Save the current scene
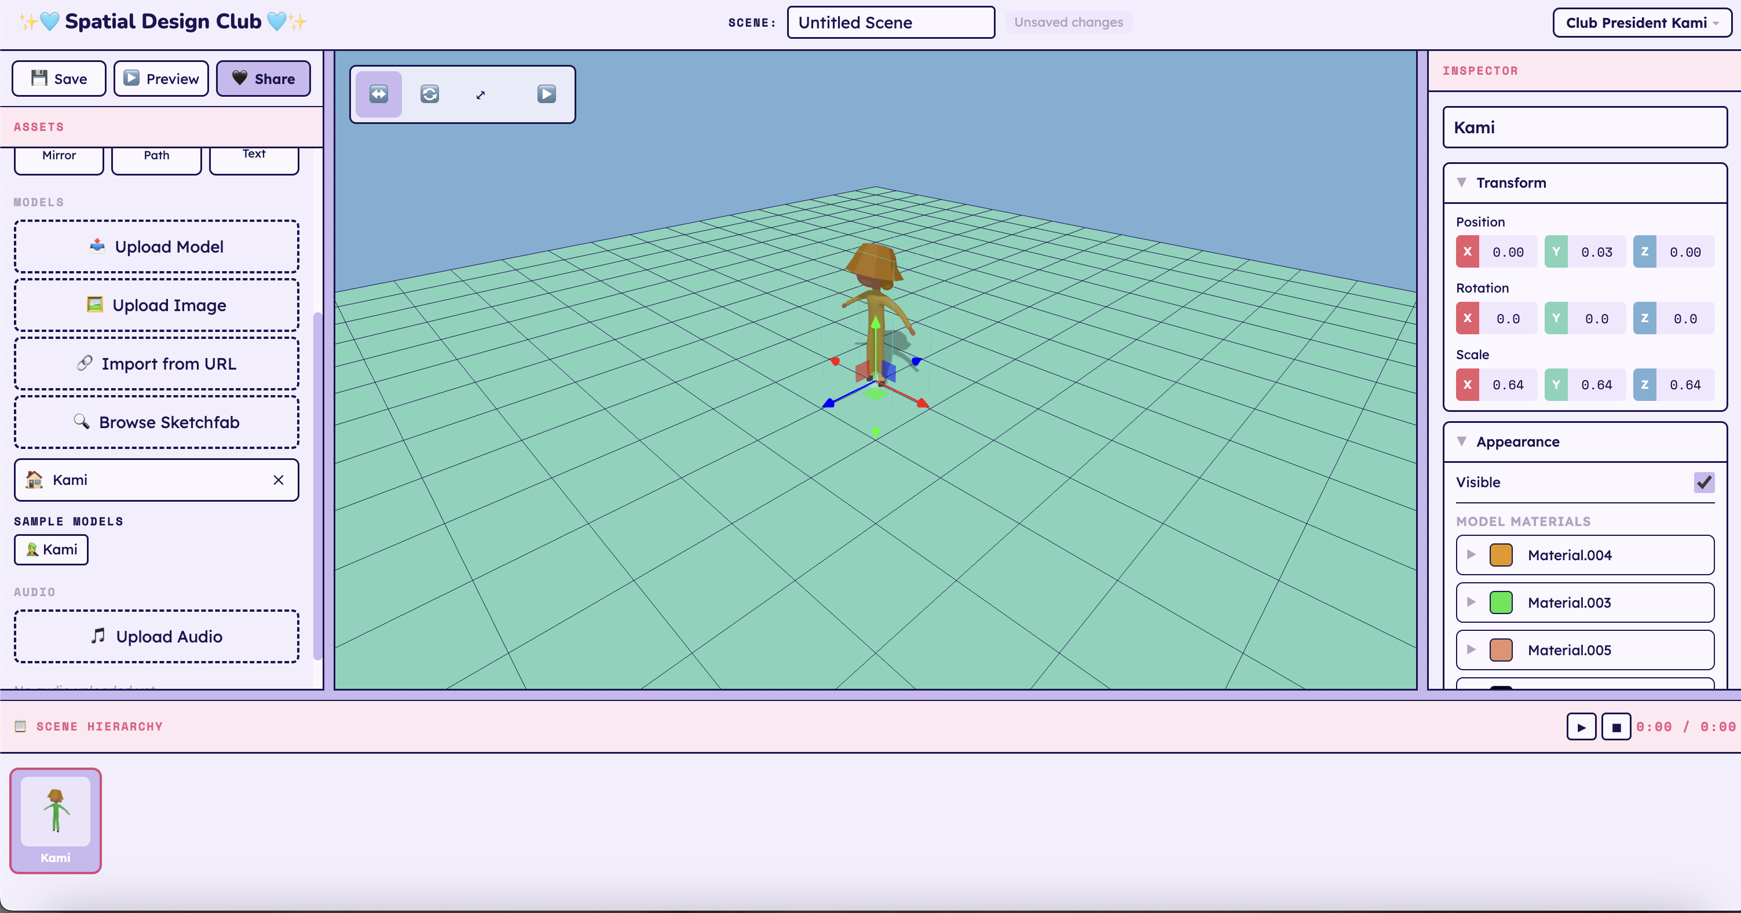The width and height of the screenshot is (1741, 913). [x=58, y=78]
